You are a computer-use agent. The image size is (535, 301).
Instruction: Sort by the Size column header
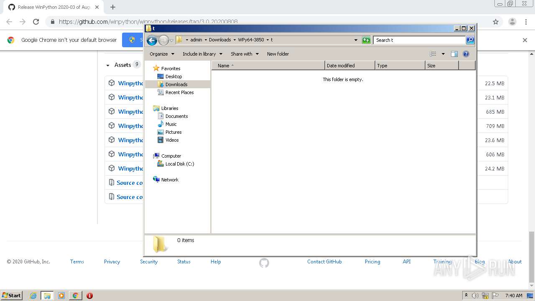(442, 66)
